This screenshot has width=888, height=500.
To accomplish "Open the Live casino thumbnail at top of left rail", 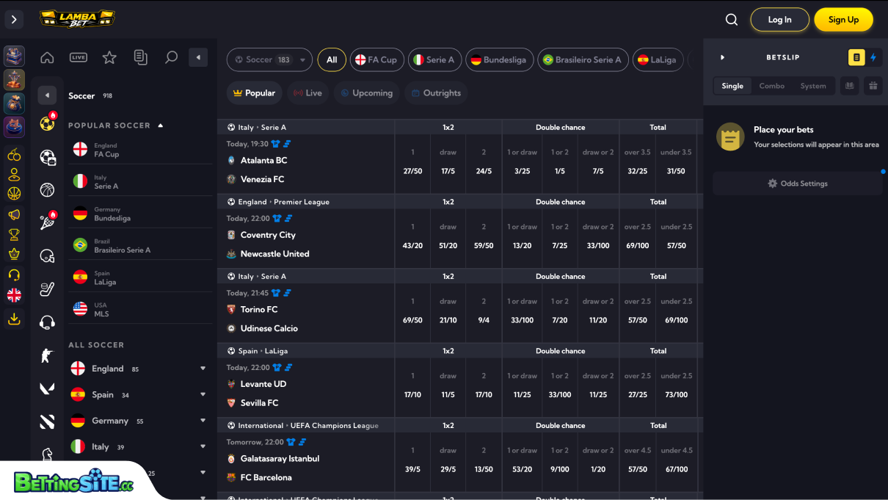I will 14,56.
